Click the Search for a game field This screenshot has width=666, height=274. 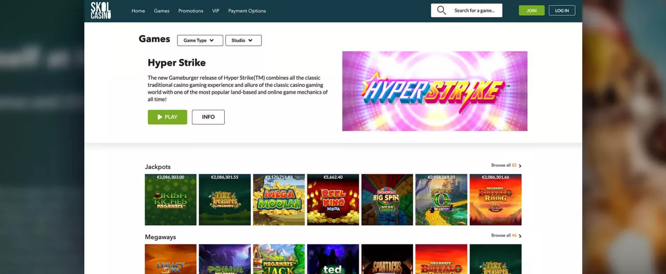coord(467,10)
